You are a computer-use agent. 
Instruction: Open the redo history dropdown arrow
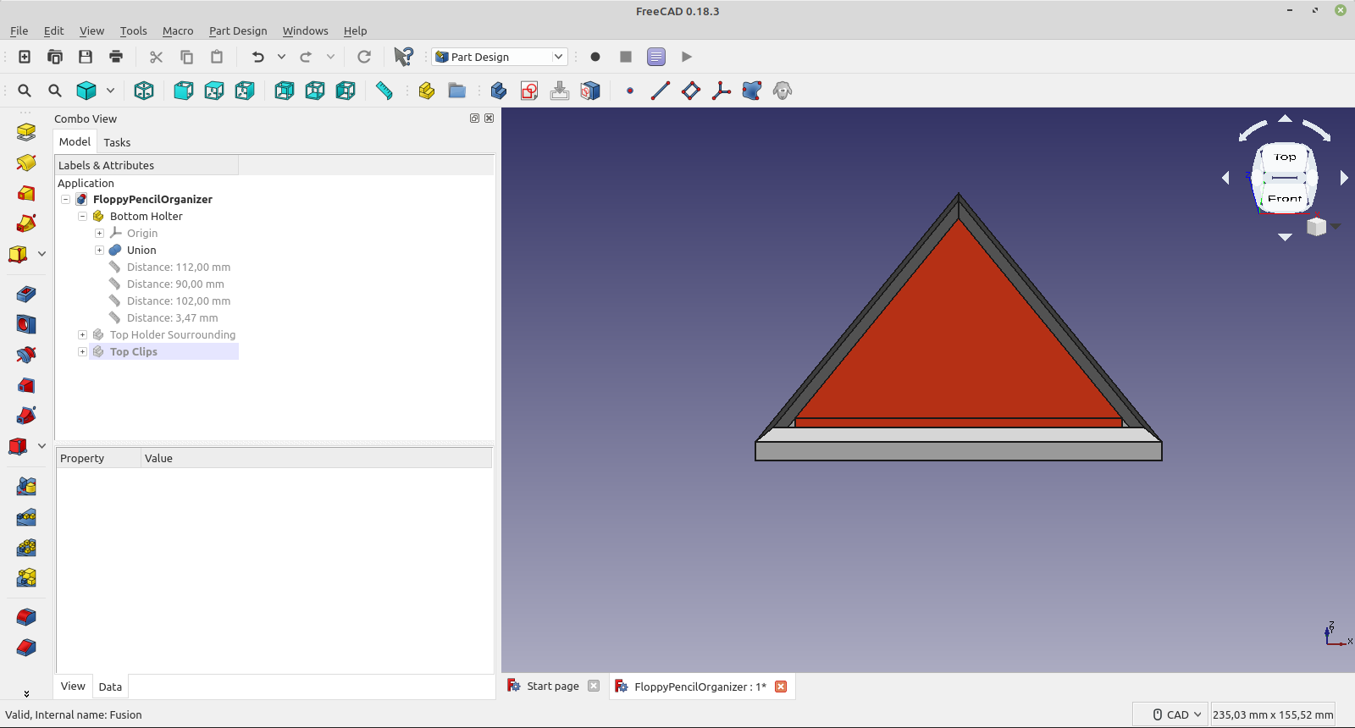tap(330, 57)
